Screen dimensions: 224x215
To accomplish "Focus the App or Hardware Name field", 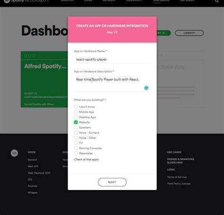I will (x=112, y=60).
